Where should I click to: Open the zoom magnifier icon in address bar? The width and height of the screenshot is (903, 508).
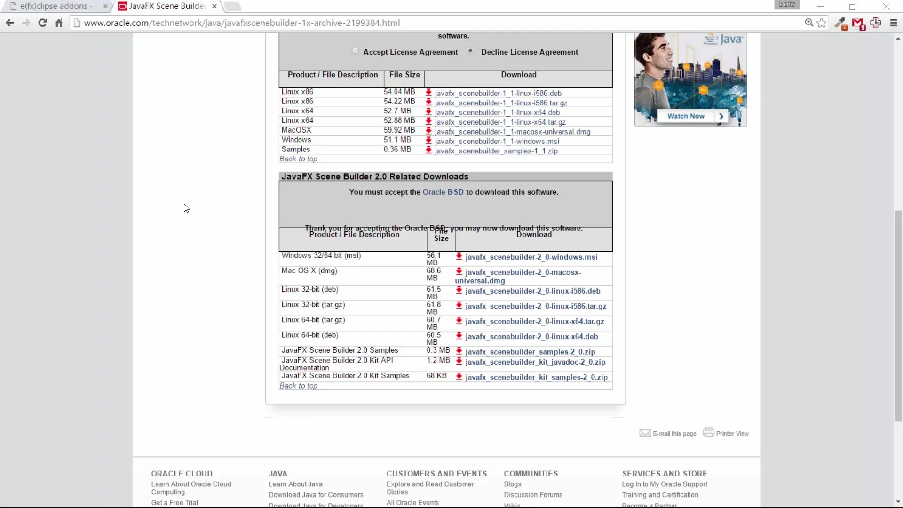(809, 23)
